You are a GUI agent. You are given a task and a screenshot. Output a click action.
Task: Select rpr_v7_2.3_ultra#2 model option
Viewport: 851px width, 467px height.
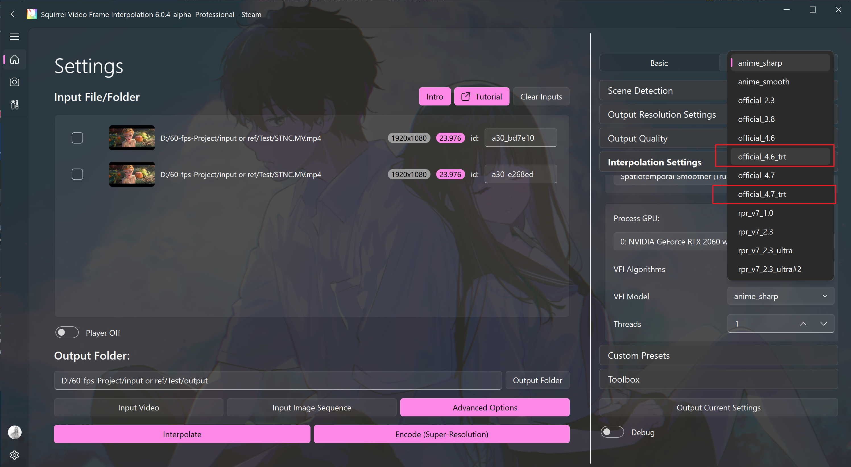click(x=780, y=269)
